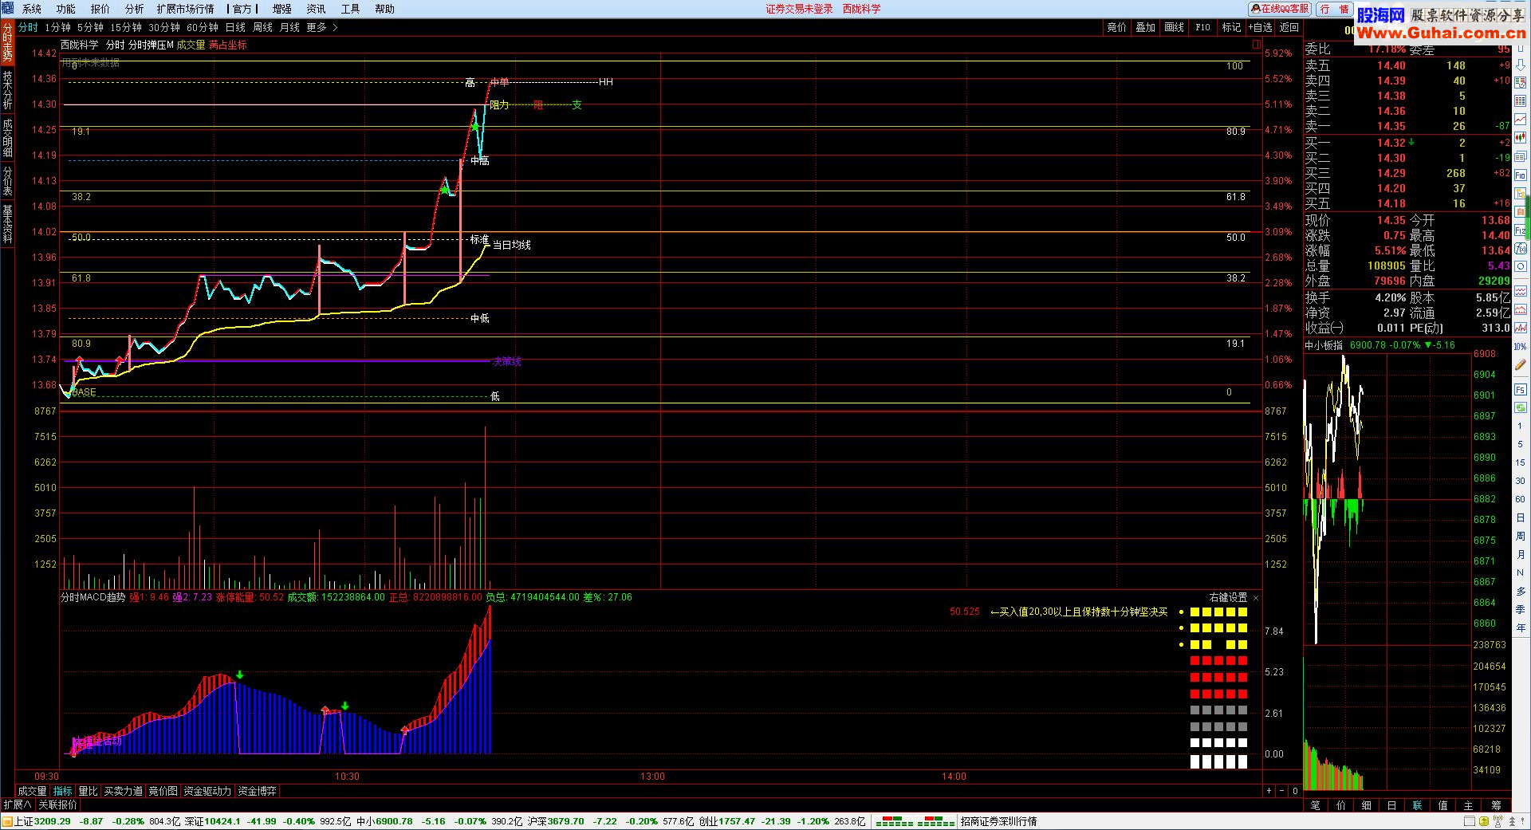Select the 60 minute period in right sidebar
The height and width of the screenshot is (830, 1531).
pyautogui.click(x=1521, y=499)
